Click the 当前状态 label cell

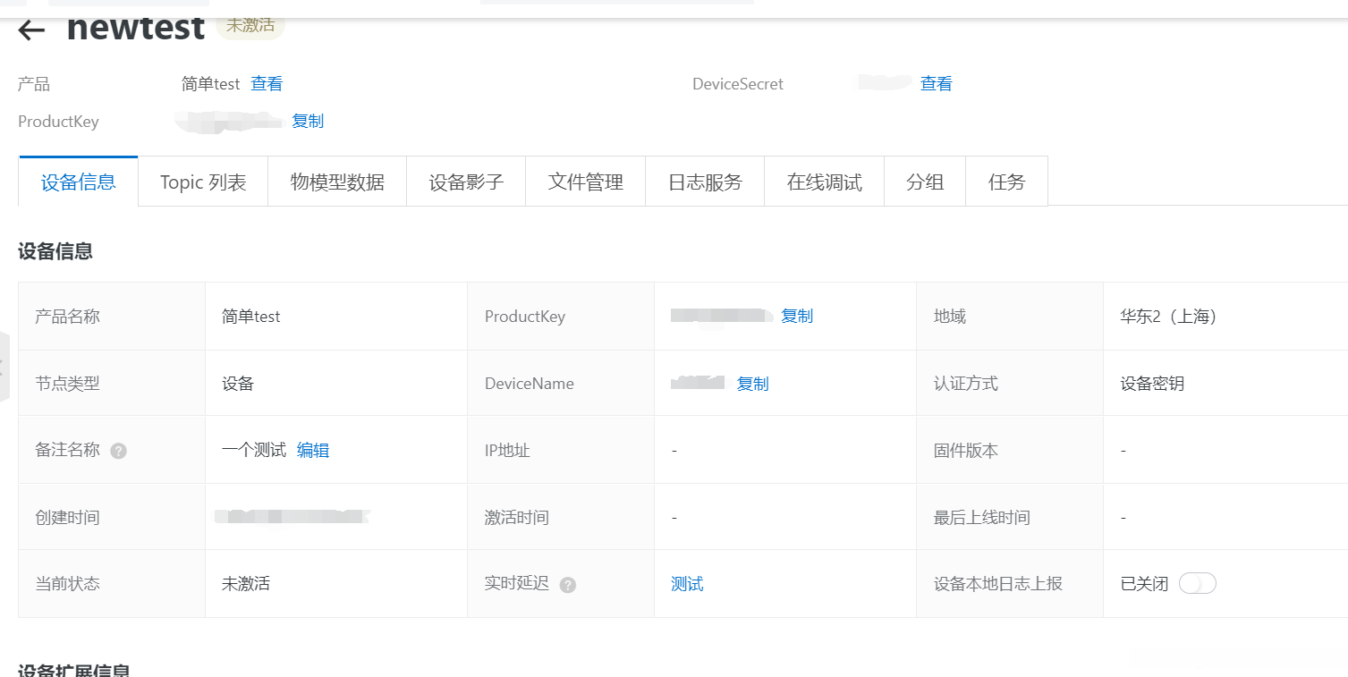[112, 585]
